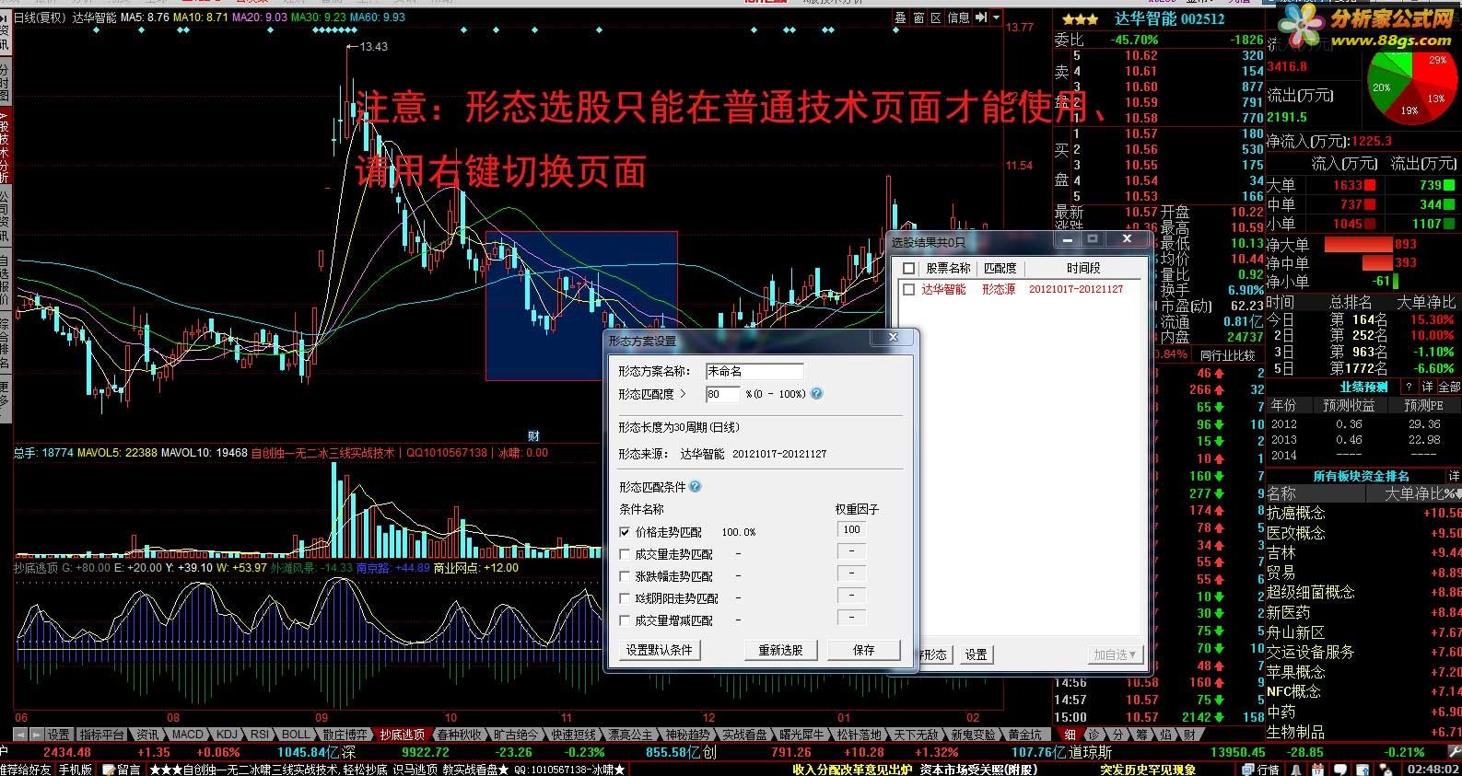Open the calendar icon in status bar

1316,770
